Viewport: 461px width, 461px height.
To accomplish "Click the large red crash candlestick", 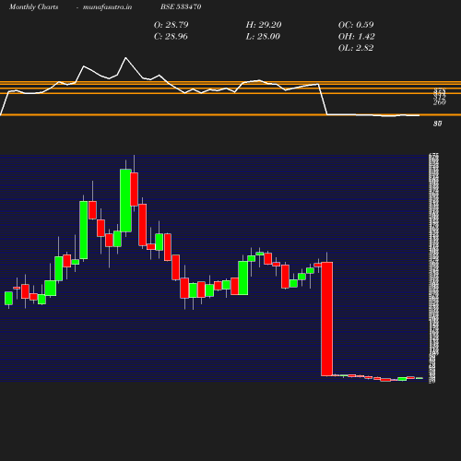I will click(326, 319).
